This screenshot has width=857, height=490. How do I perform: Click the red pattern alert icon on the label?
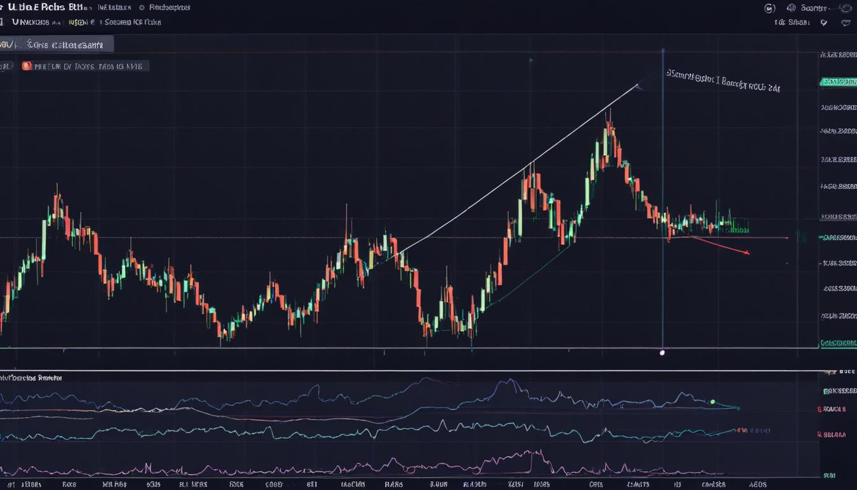pos(27,66)
